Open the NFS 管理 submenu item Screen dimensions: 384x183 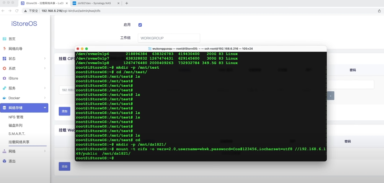pyautogui.click(x=16, y=117)
